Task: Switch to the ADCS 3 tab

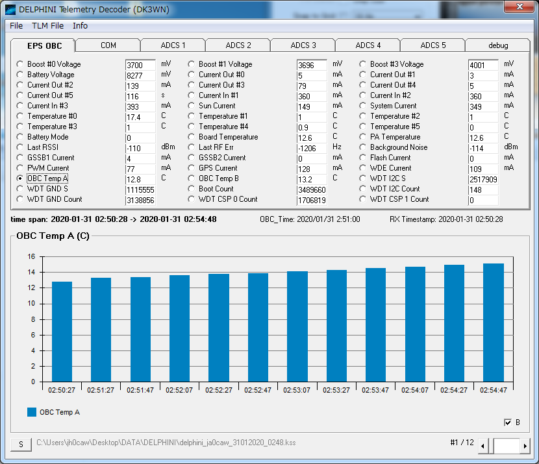Action: (303, 45)
